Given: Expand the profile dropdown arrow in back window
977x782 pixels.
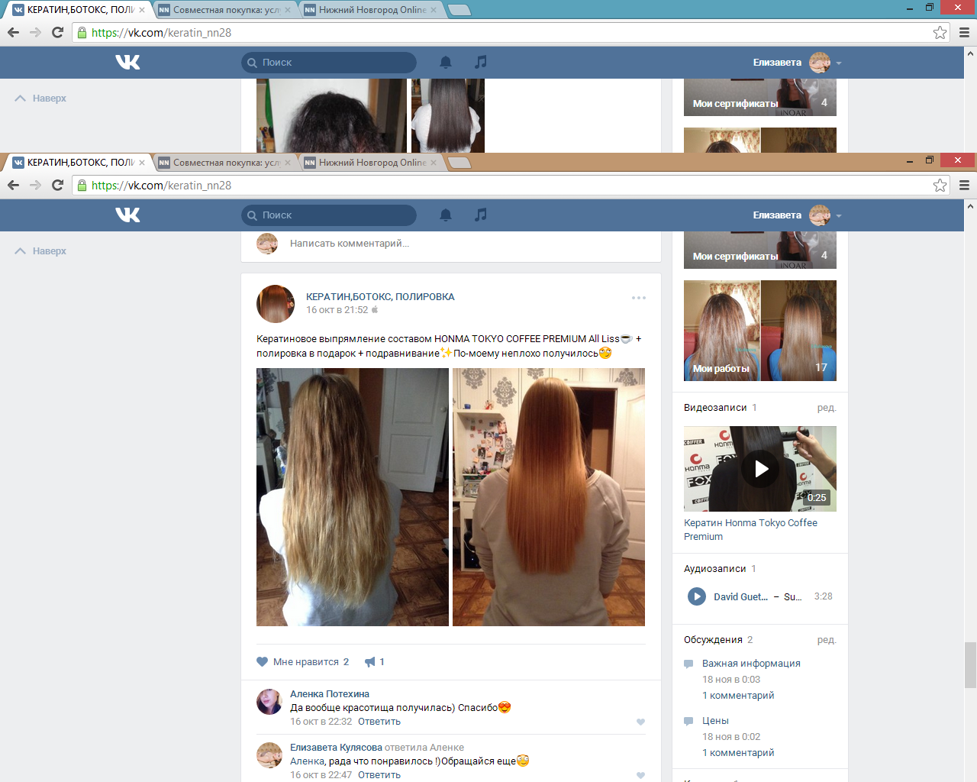Looking at the screenshot, I should tap(839, 63).
